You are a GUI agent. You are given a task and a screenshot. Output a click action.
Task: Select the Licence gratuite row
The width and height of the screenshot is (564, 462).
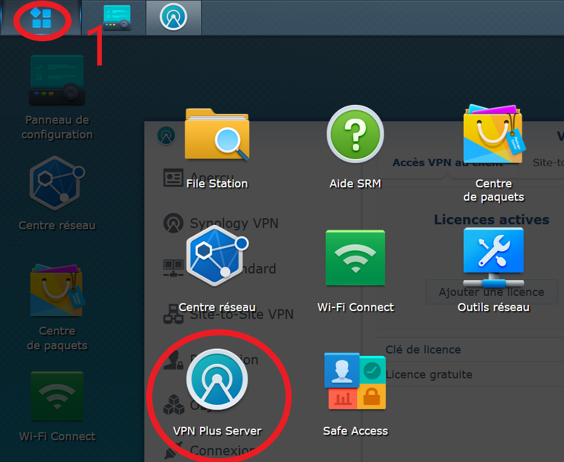point(429,375)
